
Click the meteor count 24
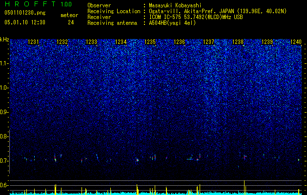pos(71,22)
